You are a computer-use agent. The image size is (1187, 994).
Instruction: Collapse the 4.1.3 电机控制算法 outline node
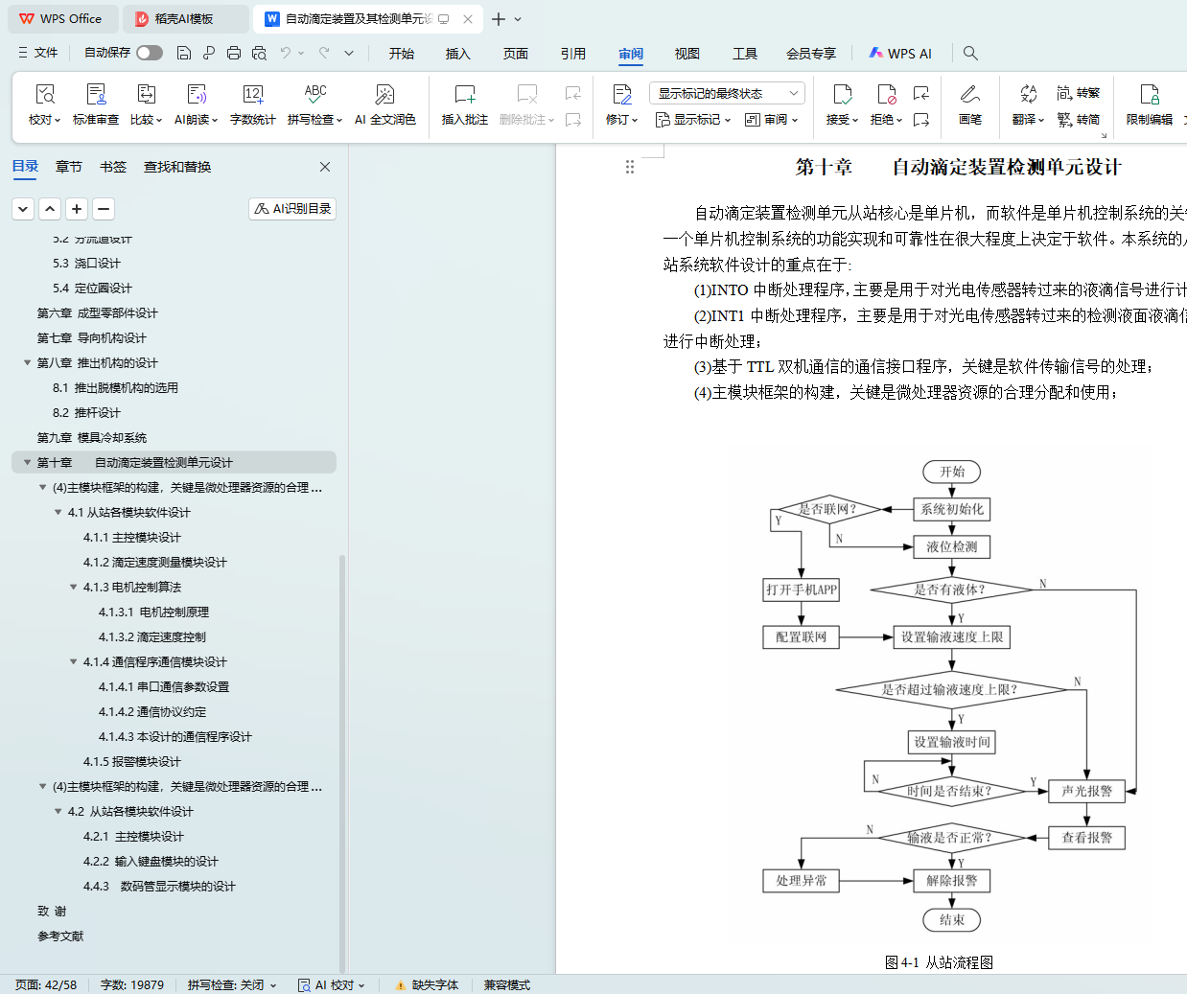(73, 588)
